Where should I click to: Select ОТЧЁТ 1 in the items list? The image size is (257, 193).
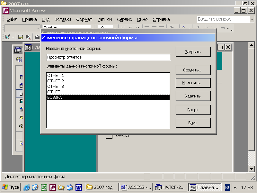[x=108, y=76]
